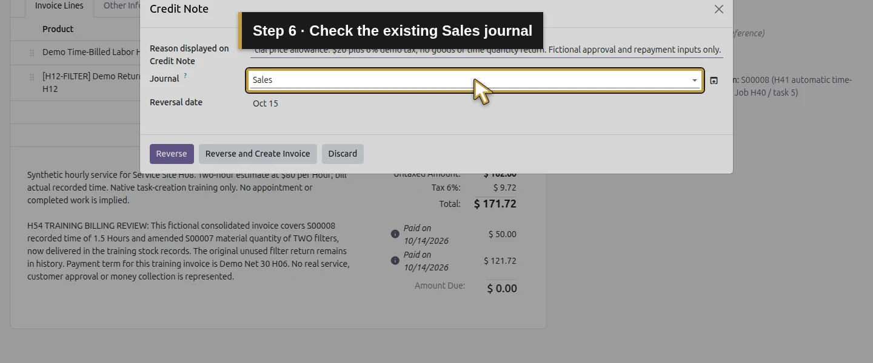Viewport: 873px width, 363px height.
Task: Click the Product column header
Action: click(58, 29)
